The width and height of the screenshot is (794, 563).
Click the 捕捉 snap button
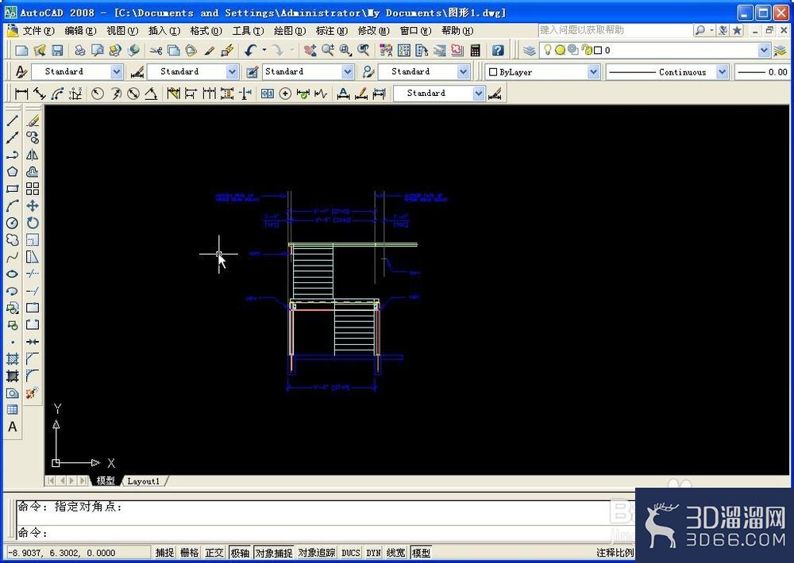(x=164, y=553)
